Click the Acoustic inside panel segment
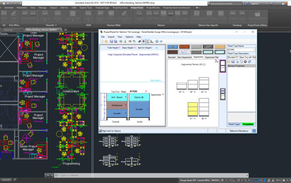The height and width of the screenshot is (183, 291). click(139, 109)
